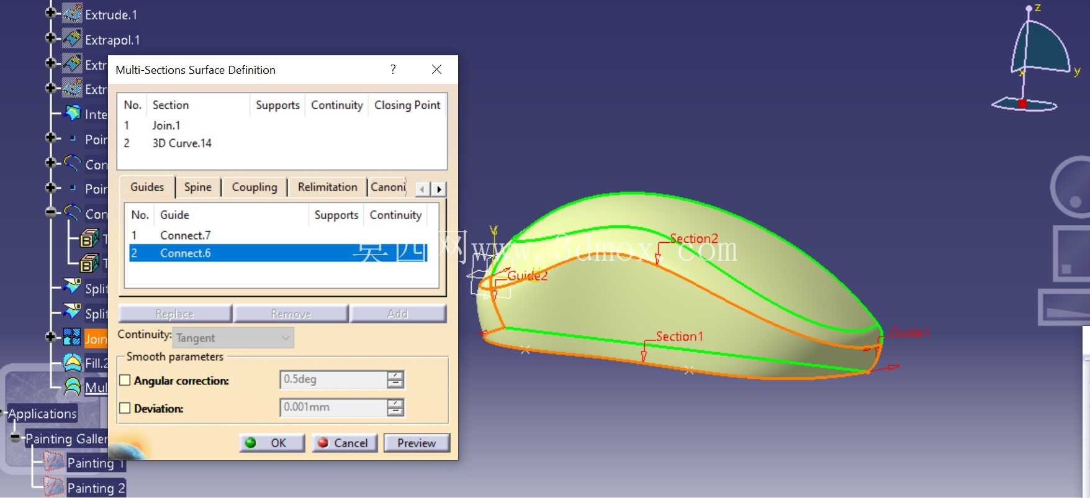The height and width of the screenshot is (498, 1090).
Task: Expand the Extrude.1 tree node
Action: coord(51,12)
